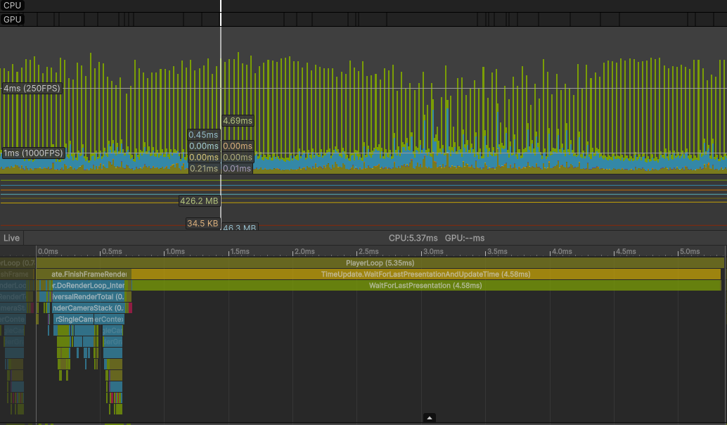Click the 46.3 MB memory label
Screen dimensions: 727x425
239,227
